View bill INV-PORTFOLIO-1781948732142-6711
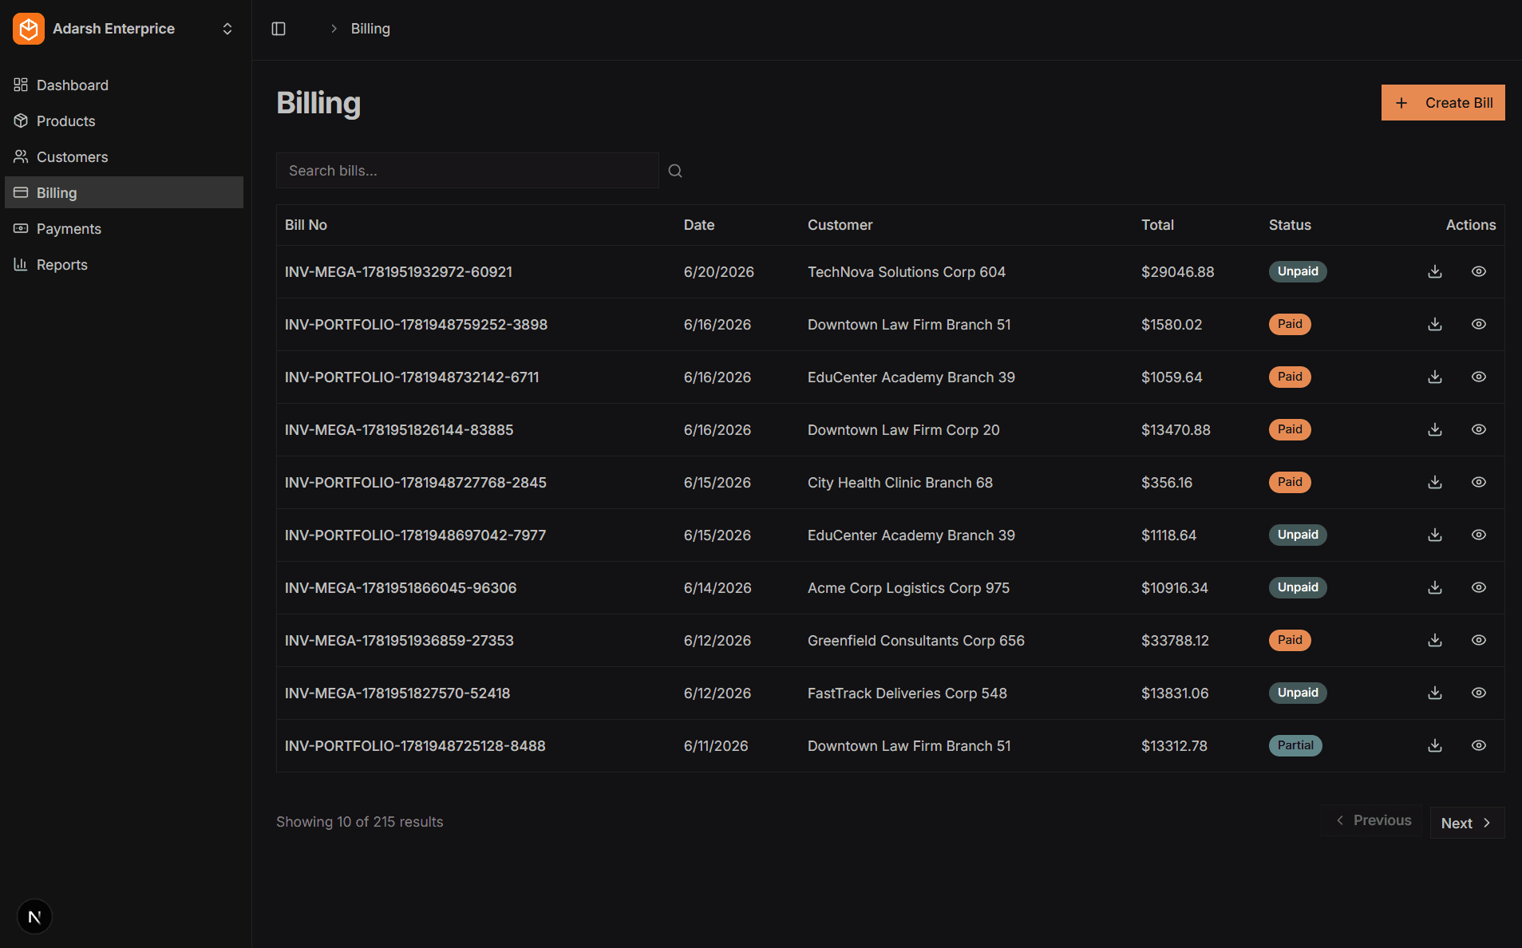The width and height of the screenshot is (1522, 948). (1479, 377)
